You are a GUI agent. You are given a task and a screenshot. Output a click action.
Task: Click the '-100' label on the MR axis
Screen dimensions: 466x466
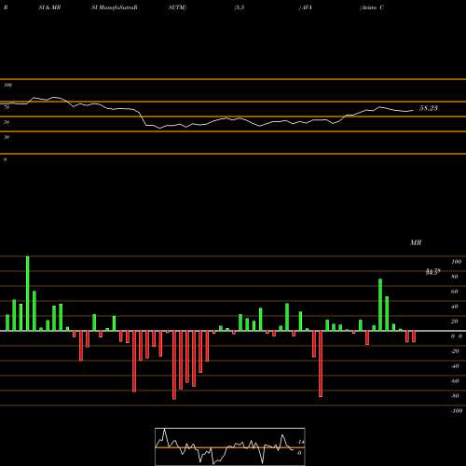tap(456, 411)
